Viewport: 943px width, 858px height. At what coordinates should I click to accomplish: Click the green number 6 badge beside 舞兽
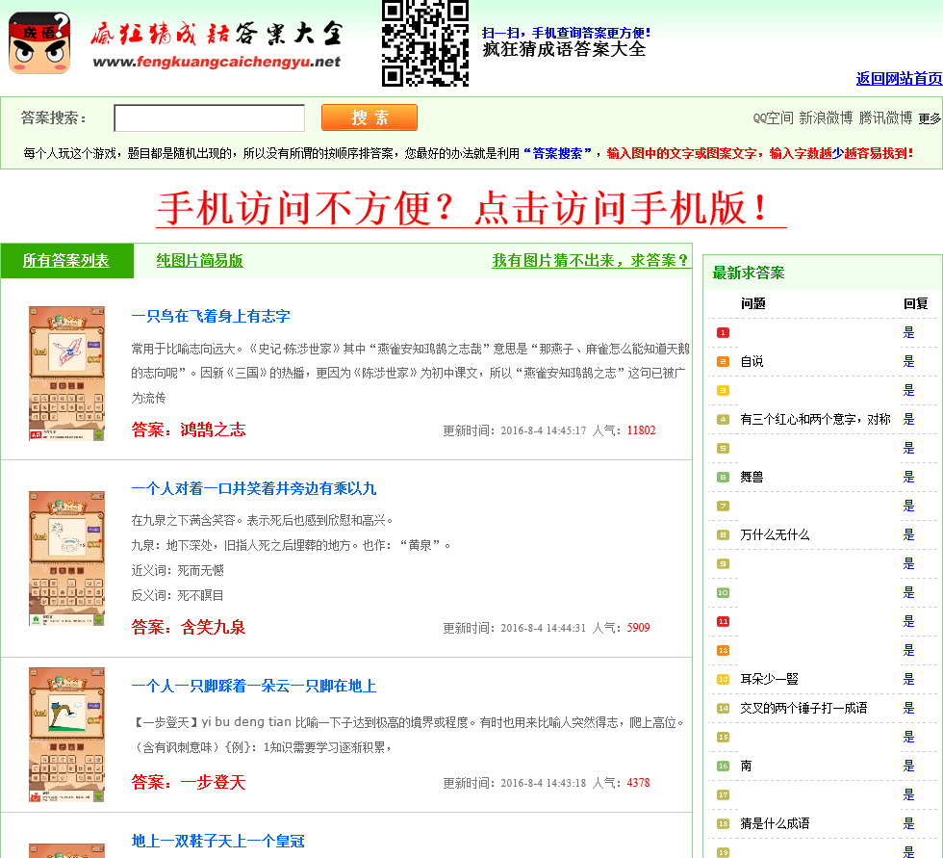pyautogui.click(x=723, y=477)
